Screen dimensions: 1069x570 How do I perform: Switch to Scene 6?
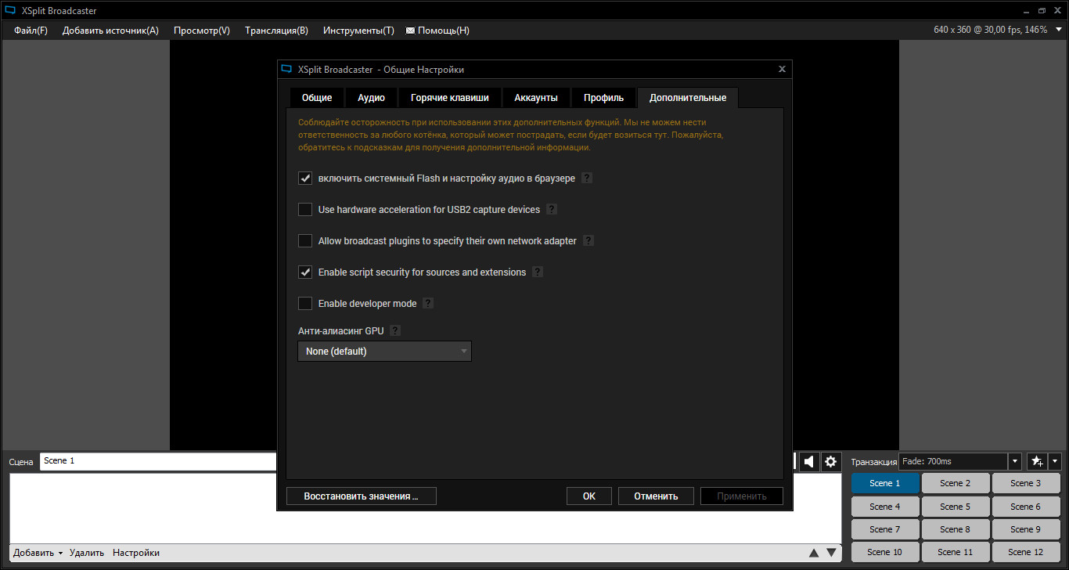[x=1026, y=507]
